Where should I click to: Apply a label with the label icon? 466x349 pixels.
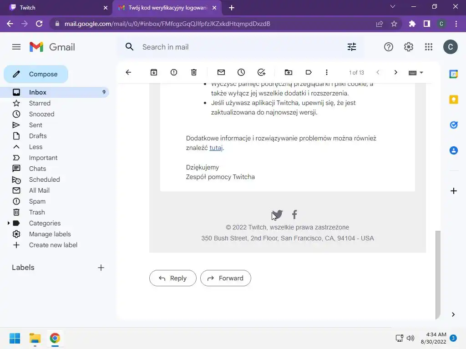(x=309, y=72)
